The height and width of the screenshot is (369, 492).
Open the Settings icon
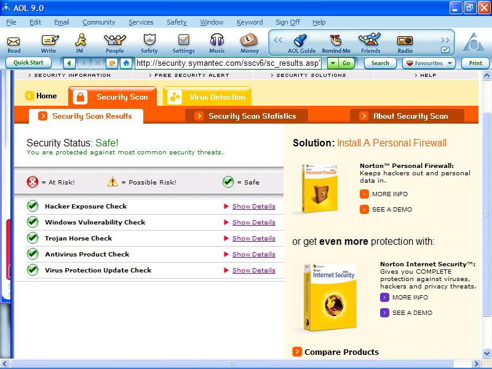click(183, 44)
